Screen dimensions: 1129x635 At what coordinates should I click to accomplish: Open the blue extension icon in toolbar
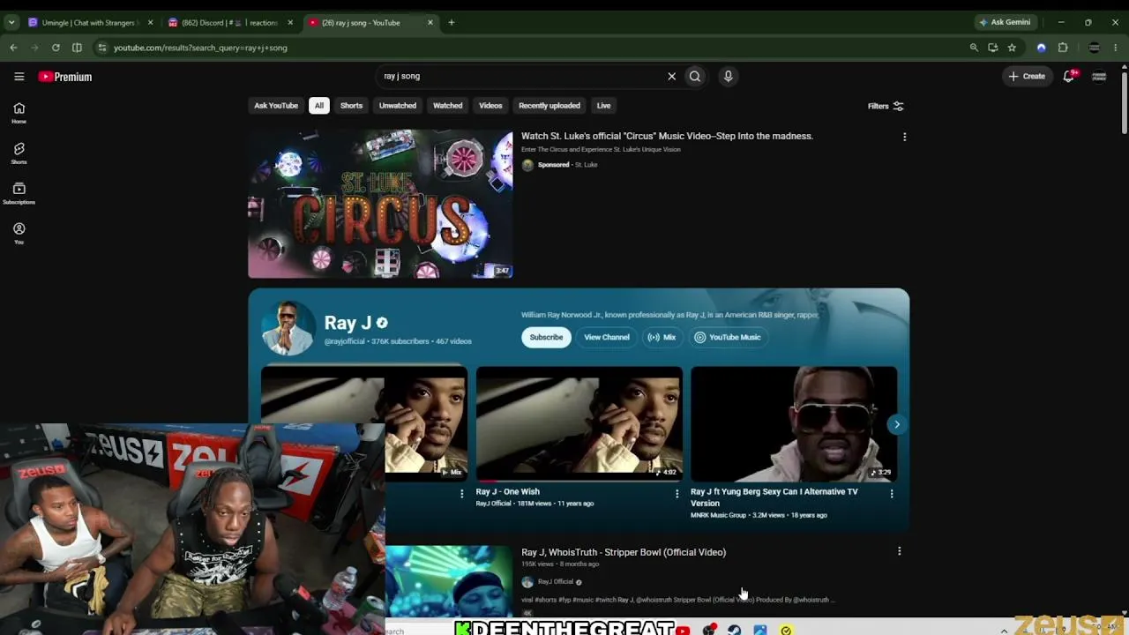(x=1042, y=48)
